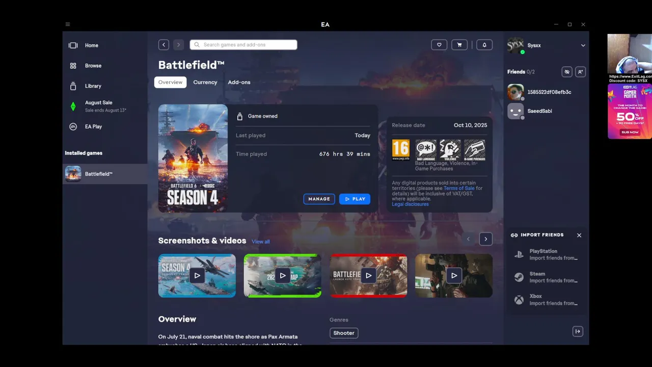Maximize the EA app window

click(569, 24)
